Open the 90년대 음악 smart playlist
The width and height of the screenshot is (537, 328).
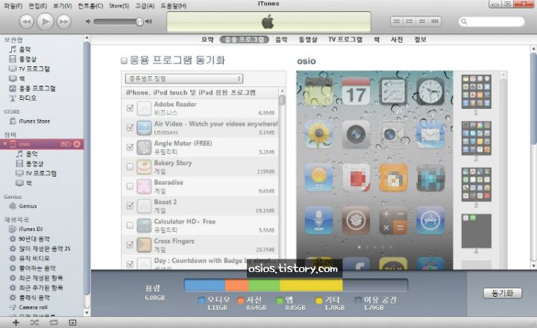click(34, 239)
